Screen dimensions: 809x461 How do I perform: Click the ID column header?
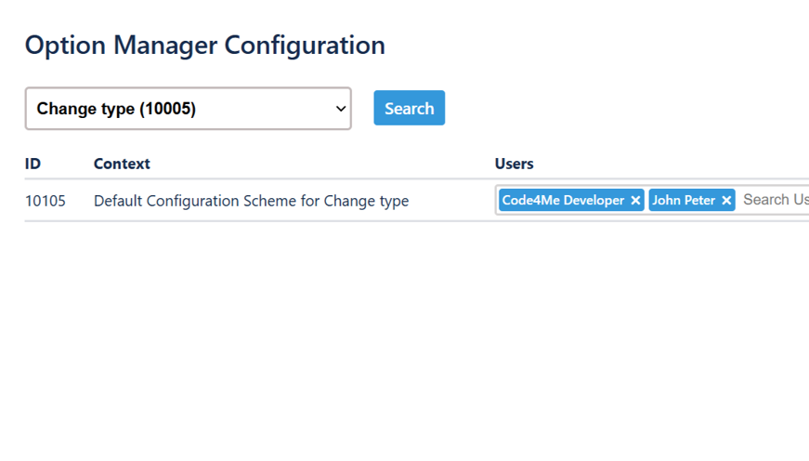point(33,164)
